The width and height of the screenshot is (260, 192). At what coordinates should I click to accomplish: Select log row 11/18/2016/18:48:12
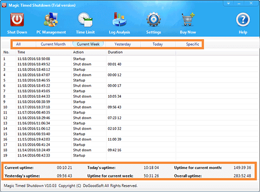point(130,69)
